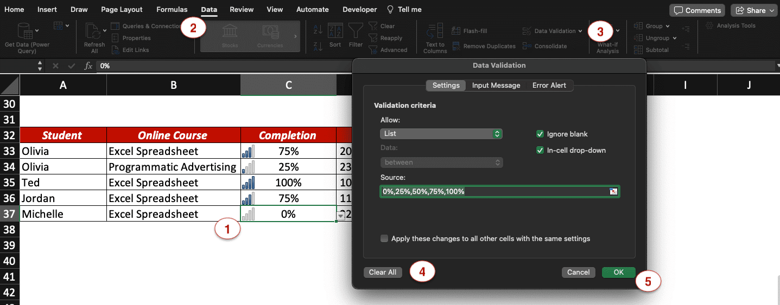Click the Sort icon in ribbon

pyautogui.click(x=335, y=31)
